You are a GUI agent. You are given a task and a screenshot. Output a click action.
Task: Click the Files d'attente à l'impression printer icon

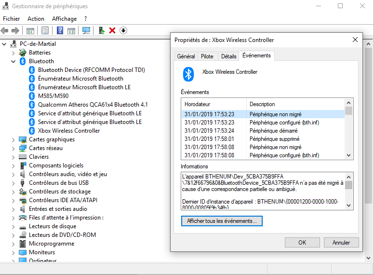coord(23,218)
